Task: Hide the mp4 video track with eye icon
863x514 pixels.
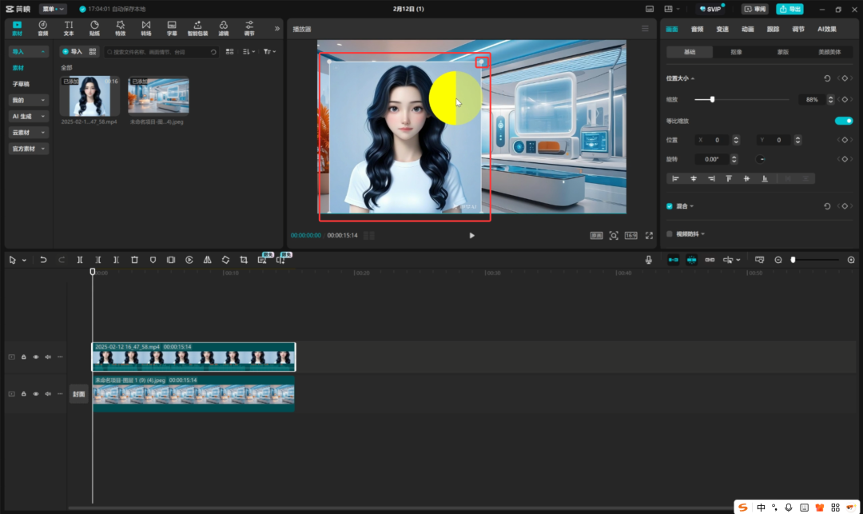Action: [x=36, y=357]
